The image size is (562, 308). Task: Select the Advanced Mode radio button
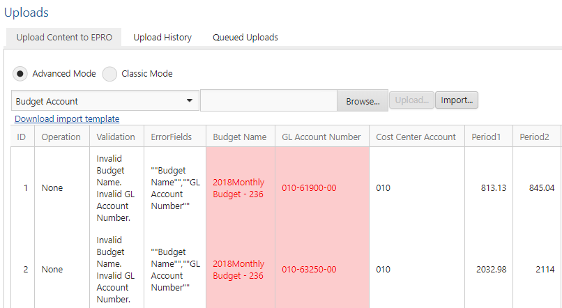point(21,74)
